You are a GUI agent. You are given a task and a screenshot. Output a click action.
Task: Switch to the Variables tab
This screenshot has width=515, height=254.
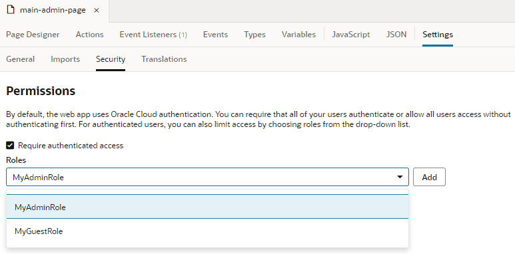(298, 35)
